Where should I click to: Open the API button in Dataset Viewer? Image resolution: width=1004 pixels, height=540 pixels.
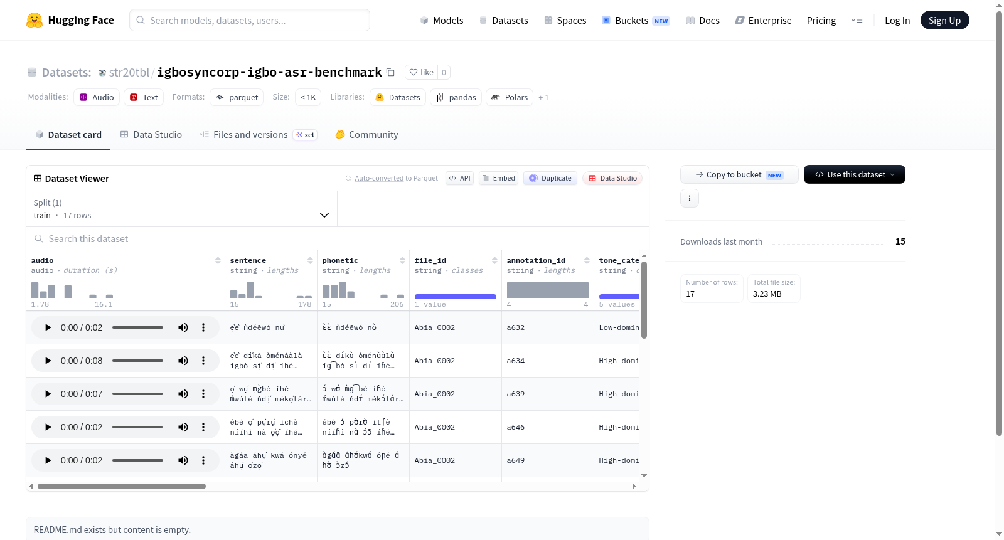tap(459, 178)
